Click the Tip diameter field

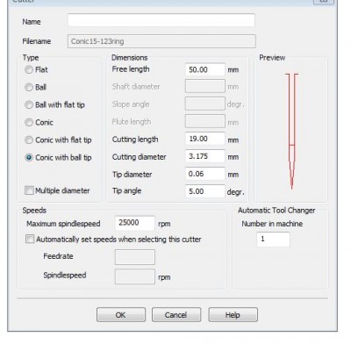(205, 174)
